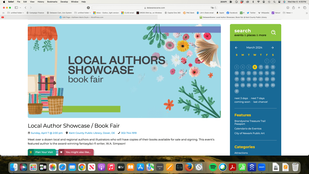Open the Kent County Public Library link
The image size is (309, 174).
click(x=92, y=133)
